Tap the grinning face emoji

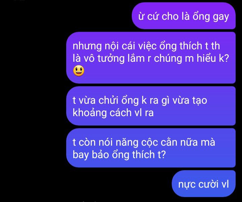pyautogui.click(x=79, y=71)
